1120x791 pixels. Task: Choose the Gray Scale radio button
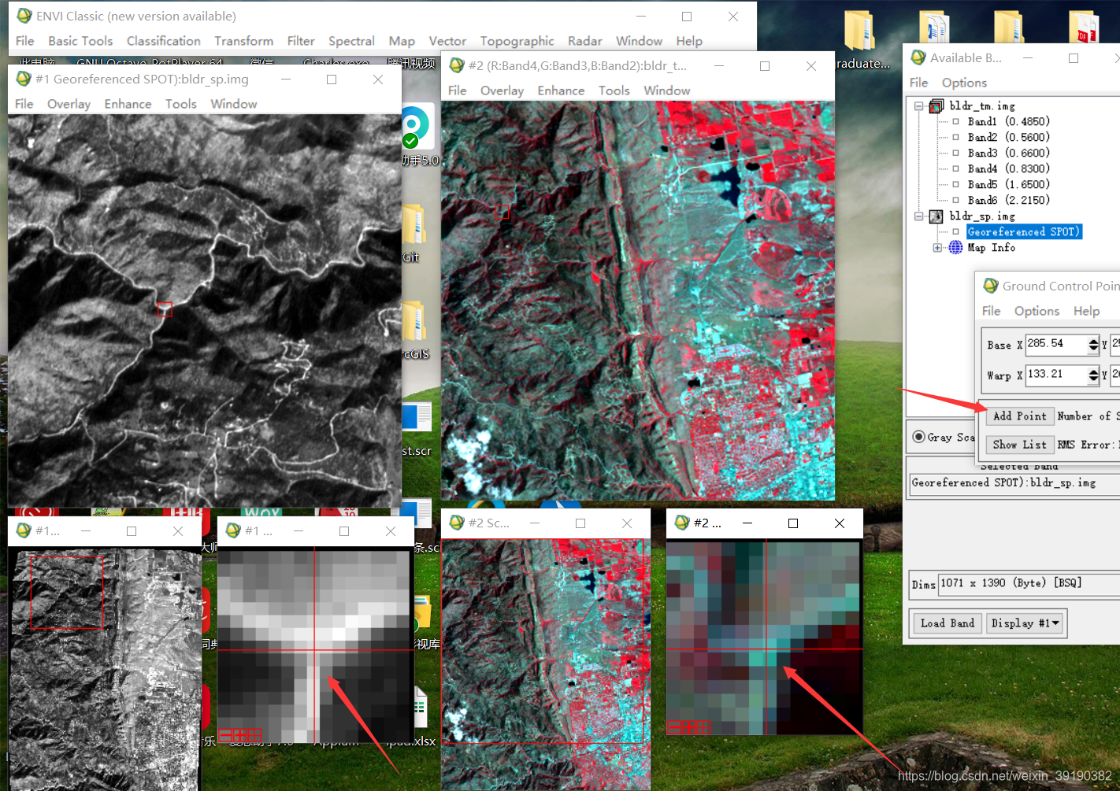pyautogui.click(x=918, y=437)
